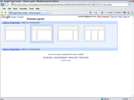Click the scrollbar down arrow

pyautogui.click(x=133, y=96)
